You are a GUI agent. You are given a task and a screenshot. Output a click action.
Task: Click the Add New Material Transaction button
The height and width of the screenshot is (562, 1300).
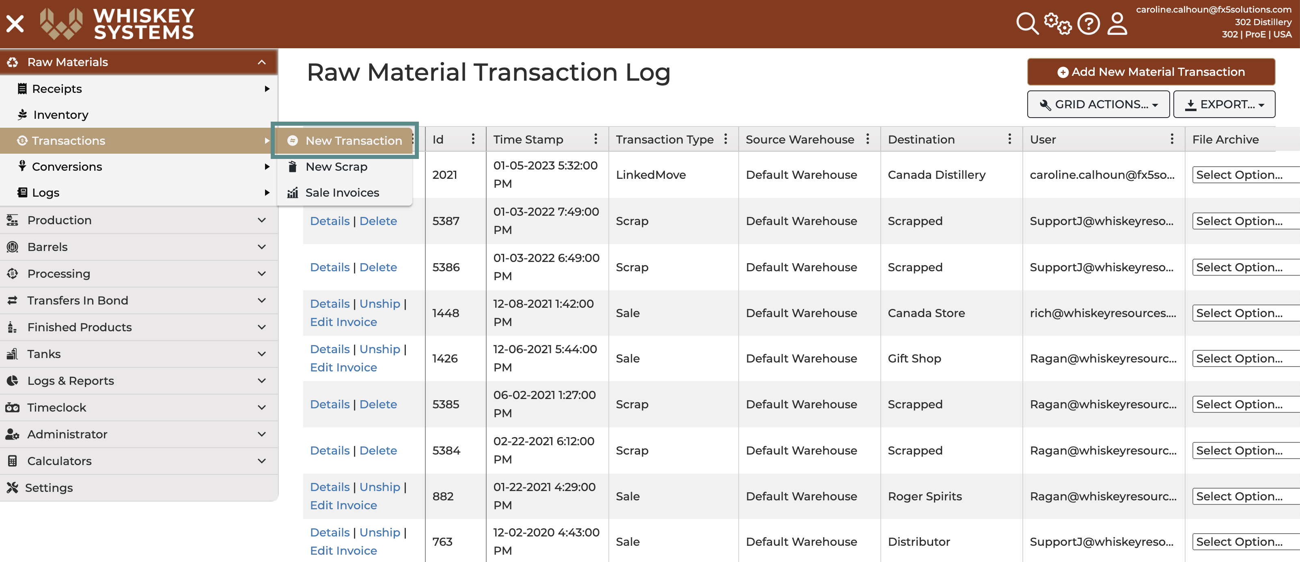(x=1151, y=72)
